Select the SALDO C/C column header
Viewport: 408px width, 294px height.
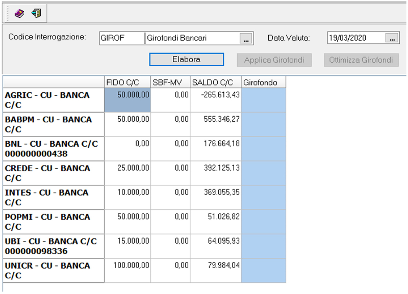[216, 82]
